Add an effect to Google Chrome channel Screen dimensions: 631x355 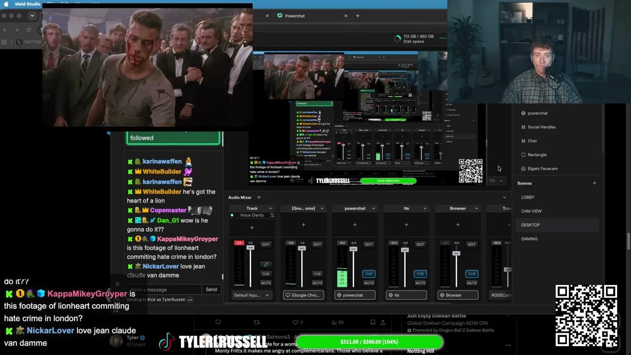click(303, 225)
